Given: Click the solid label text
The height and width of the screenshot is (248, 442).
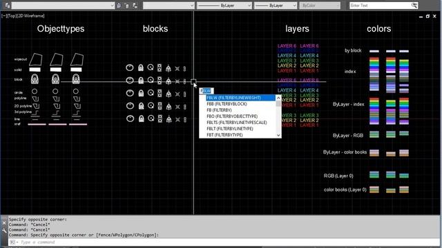Looking at the screenshot, I should pyautogui.click(x=18, y=70).
